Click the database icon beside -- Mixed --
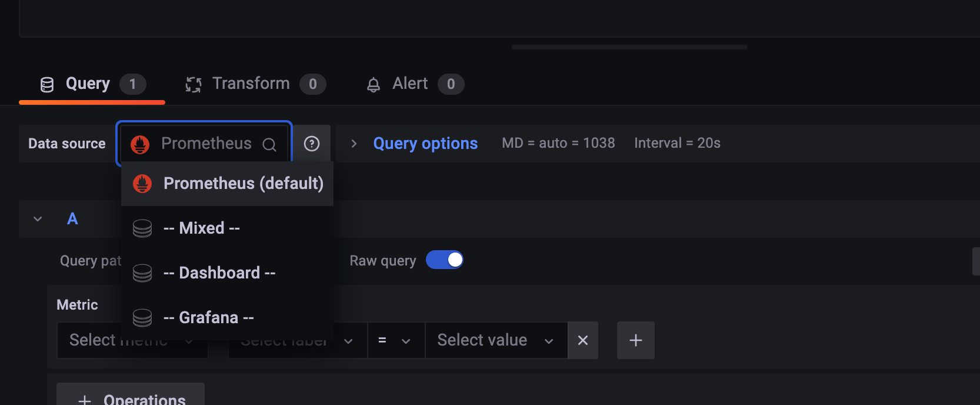The width and height of the screenshot is (980, 405). coord(142,228)
